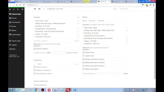Open a new tab with the plus icon
The image size is (164, 92).
(x=139, y=2)
